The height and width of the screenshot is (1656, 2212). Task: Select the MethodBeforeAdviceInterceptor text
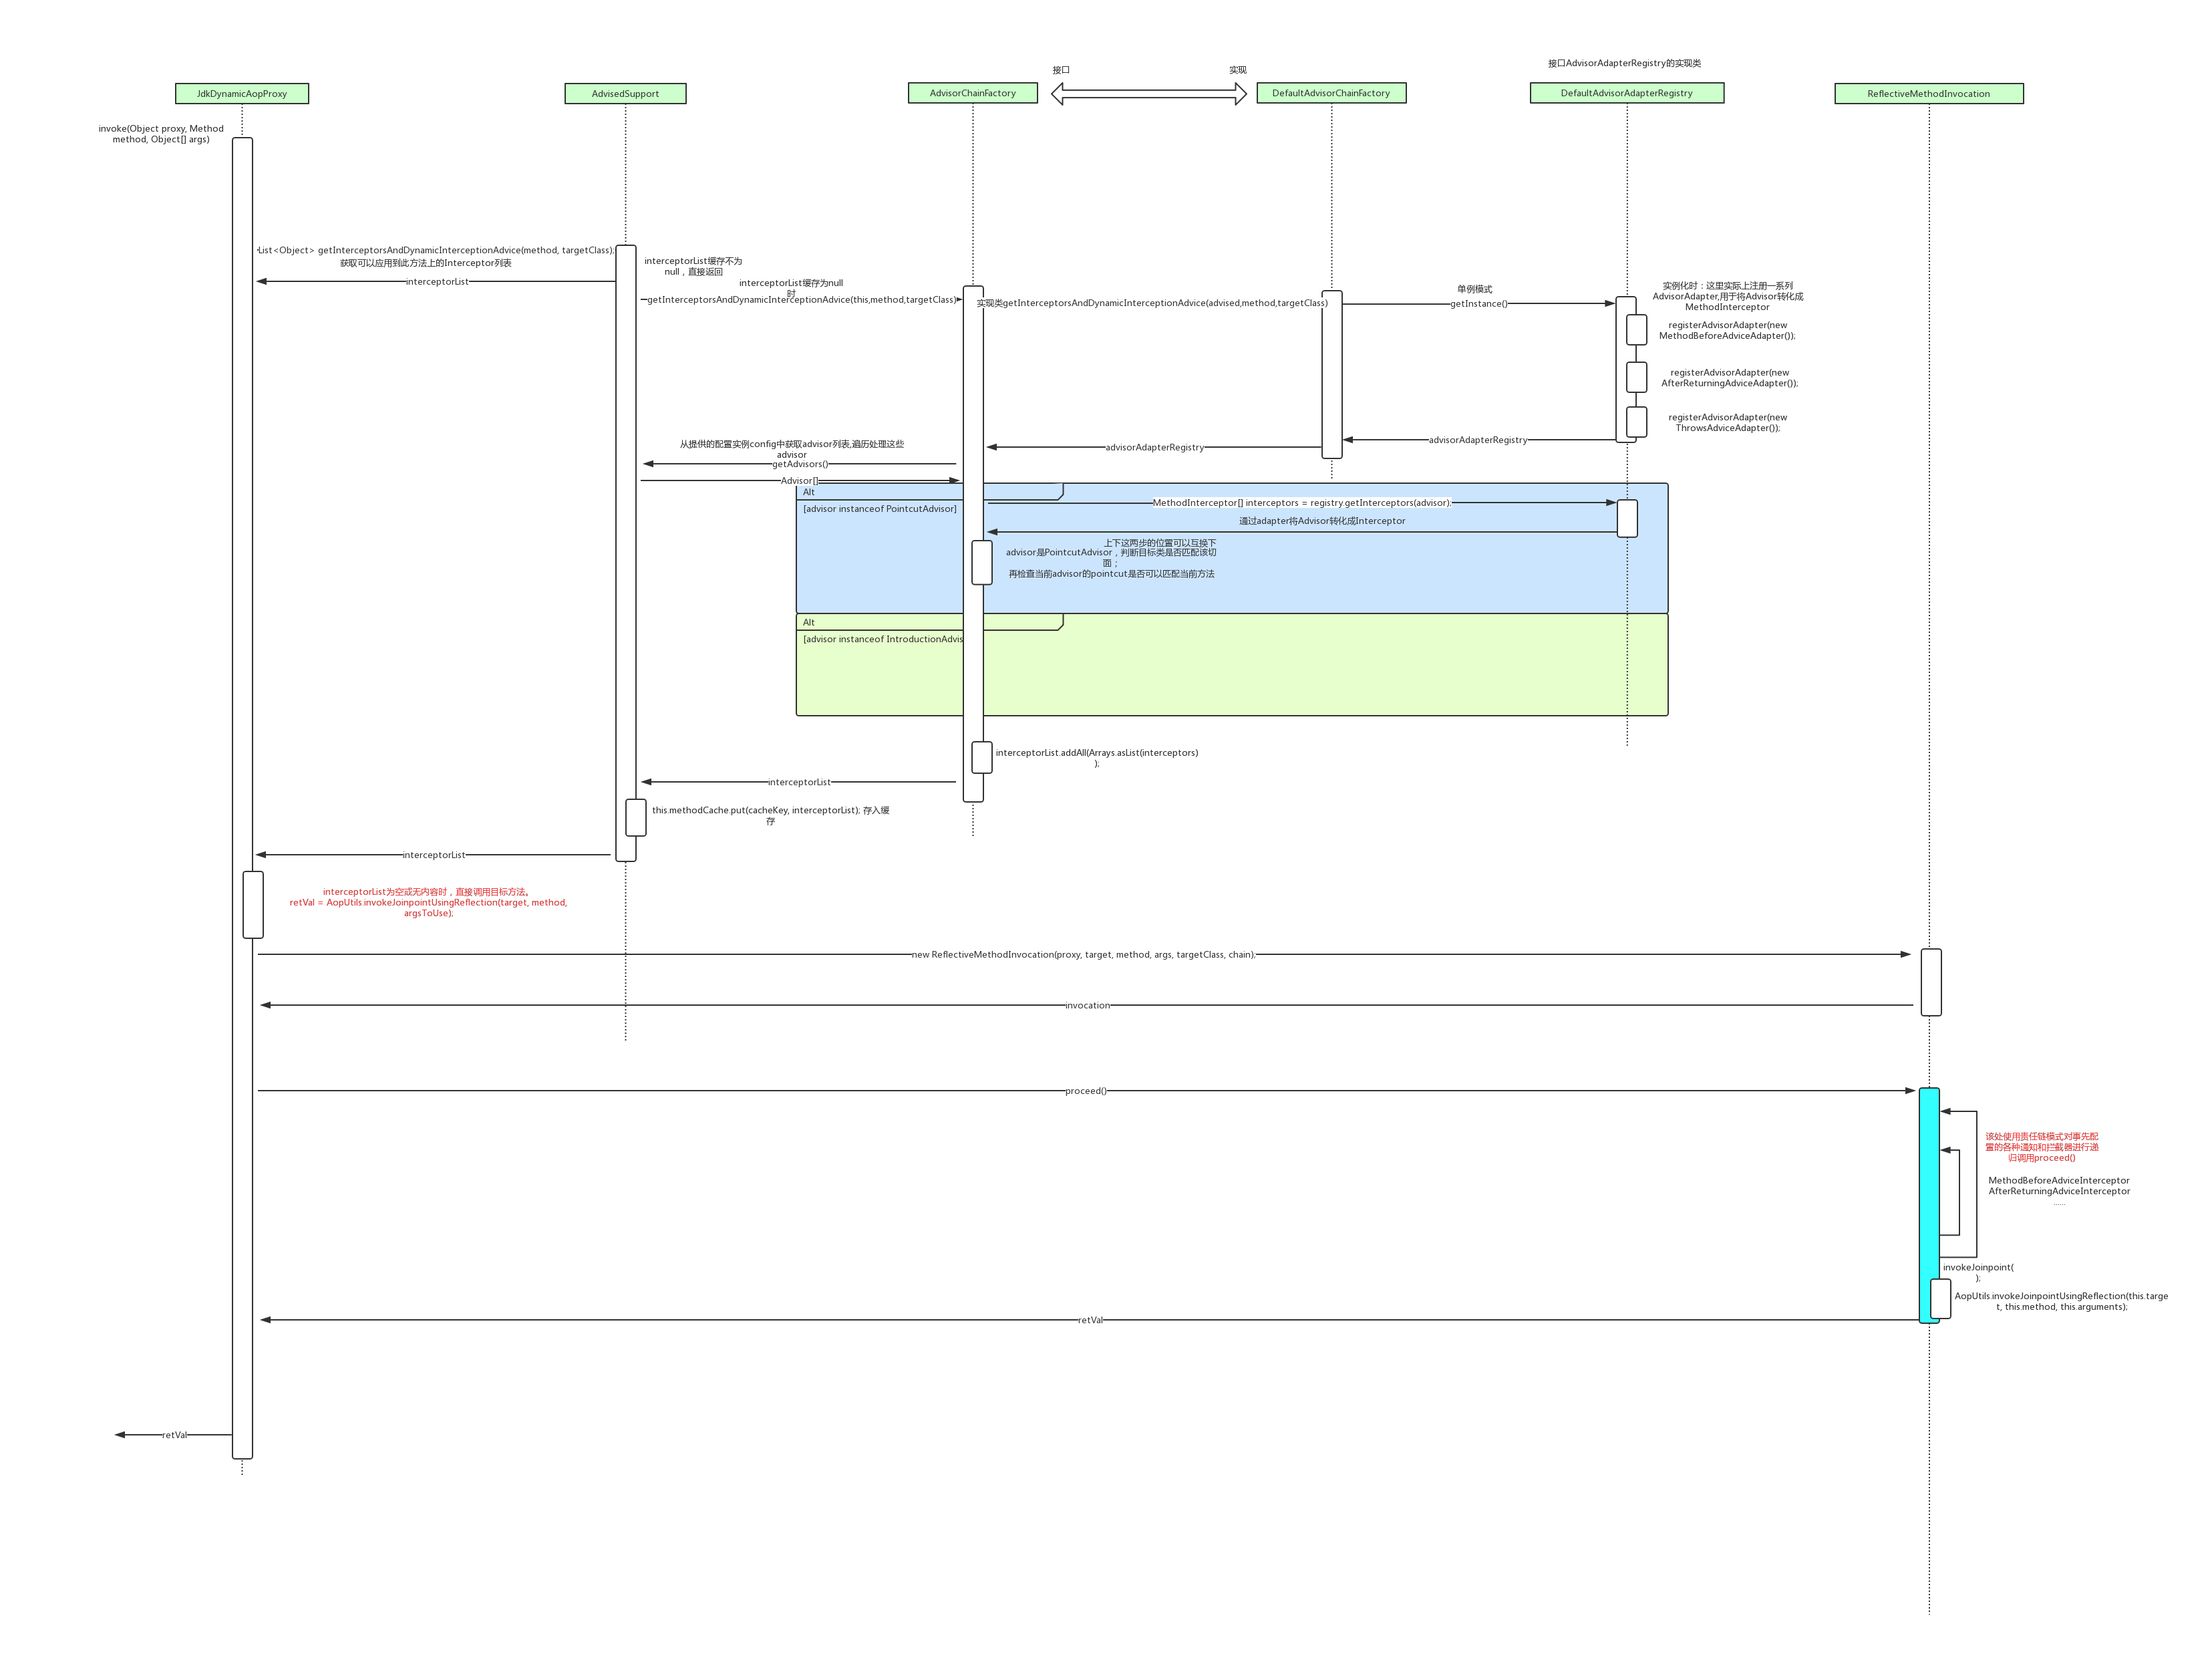click(2058, 1181)
